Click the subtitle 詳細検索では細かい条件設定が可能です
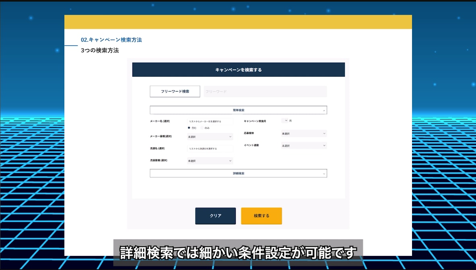Image resolution: width=476 pixels, height=270 pixels. (x=238, y=253)
